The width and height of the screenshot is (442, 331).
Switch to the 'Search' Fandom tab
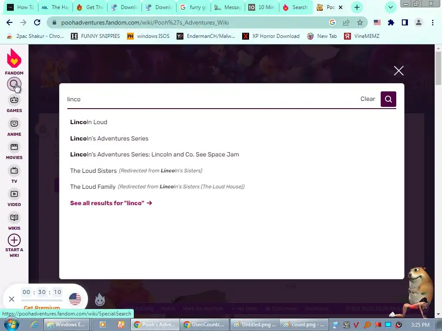pos(296,7)
